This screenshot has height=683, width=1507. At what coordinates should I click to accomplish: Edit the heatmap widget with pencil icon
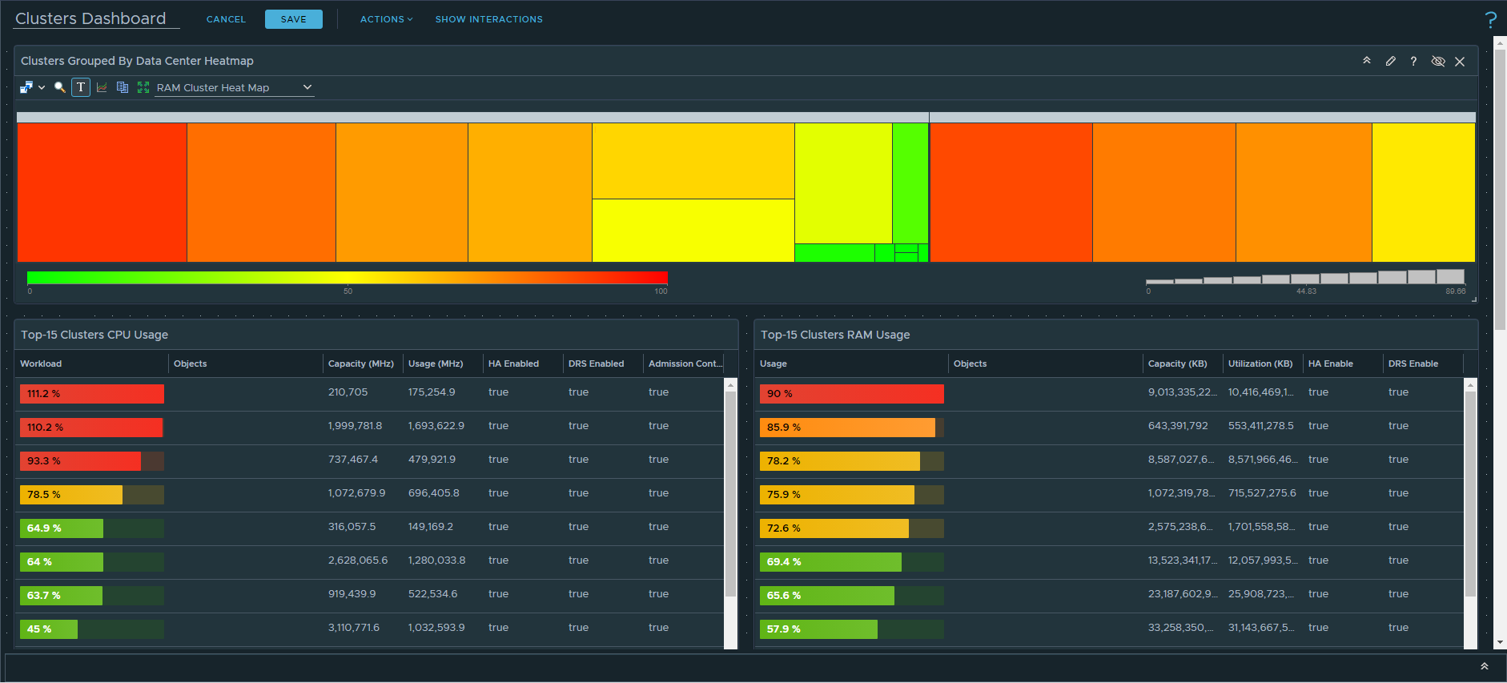tap(1391, 61)
